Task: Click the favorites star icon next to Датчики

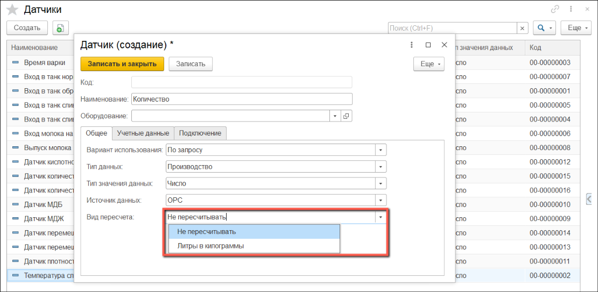Action: click(12, 10)
